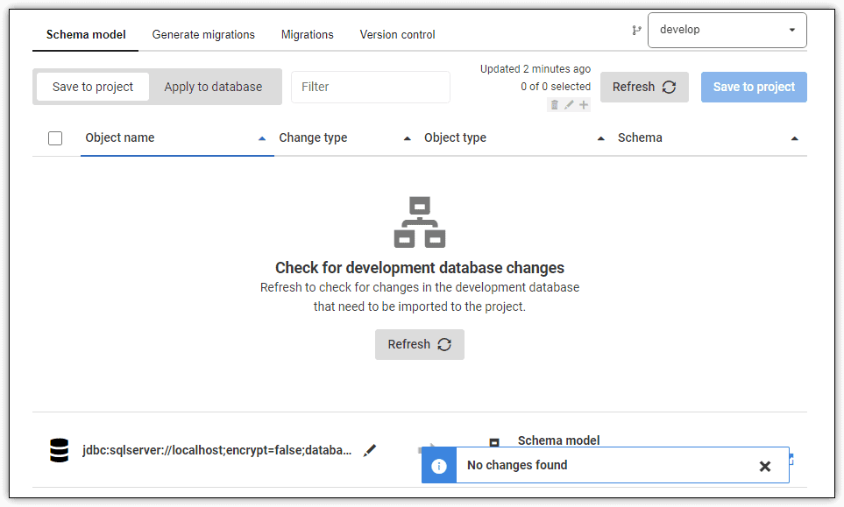Click the refresh arrows icon inside Refresh button
844x507 pixels.
coord(670,87)
